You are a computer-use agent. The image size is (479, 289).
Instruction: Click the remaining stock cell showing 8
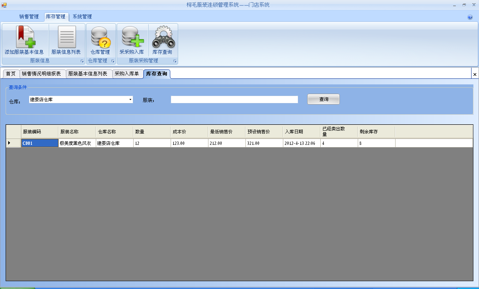(376, 143)
